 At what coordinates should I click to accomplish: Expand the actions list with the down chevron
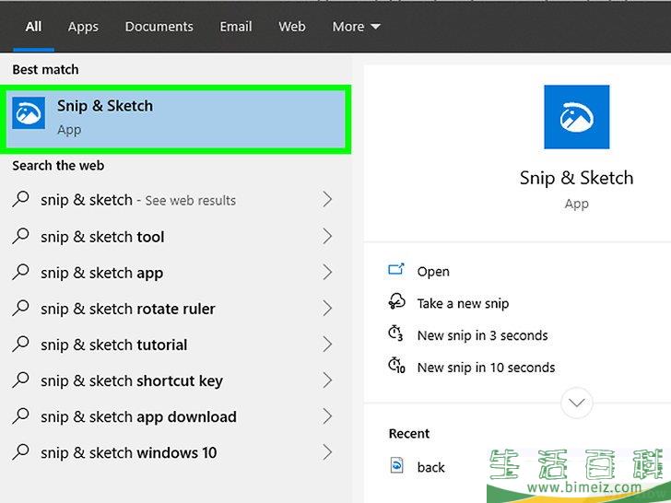577,403
